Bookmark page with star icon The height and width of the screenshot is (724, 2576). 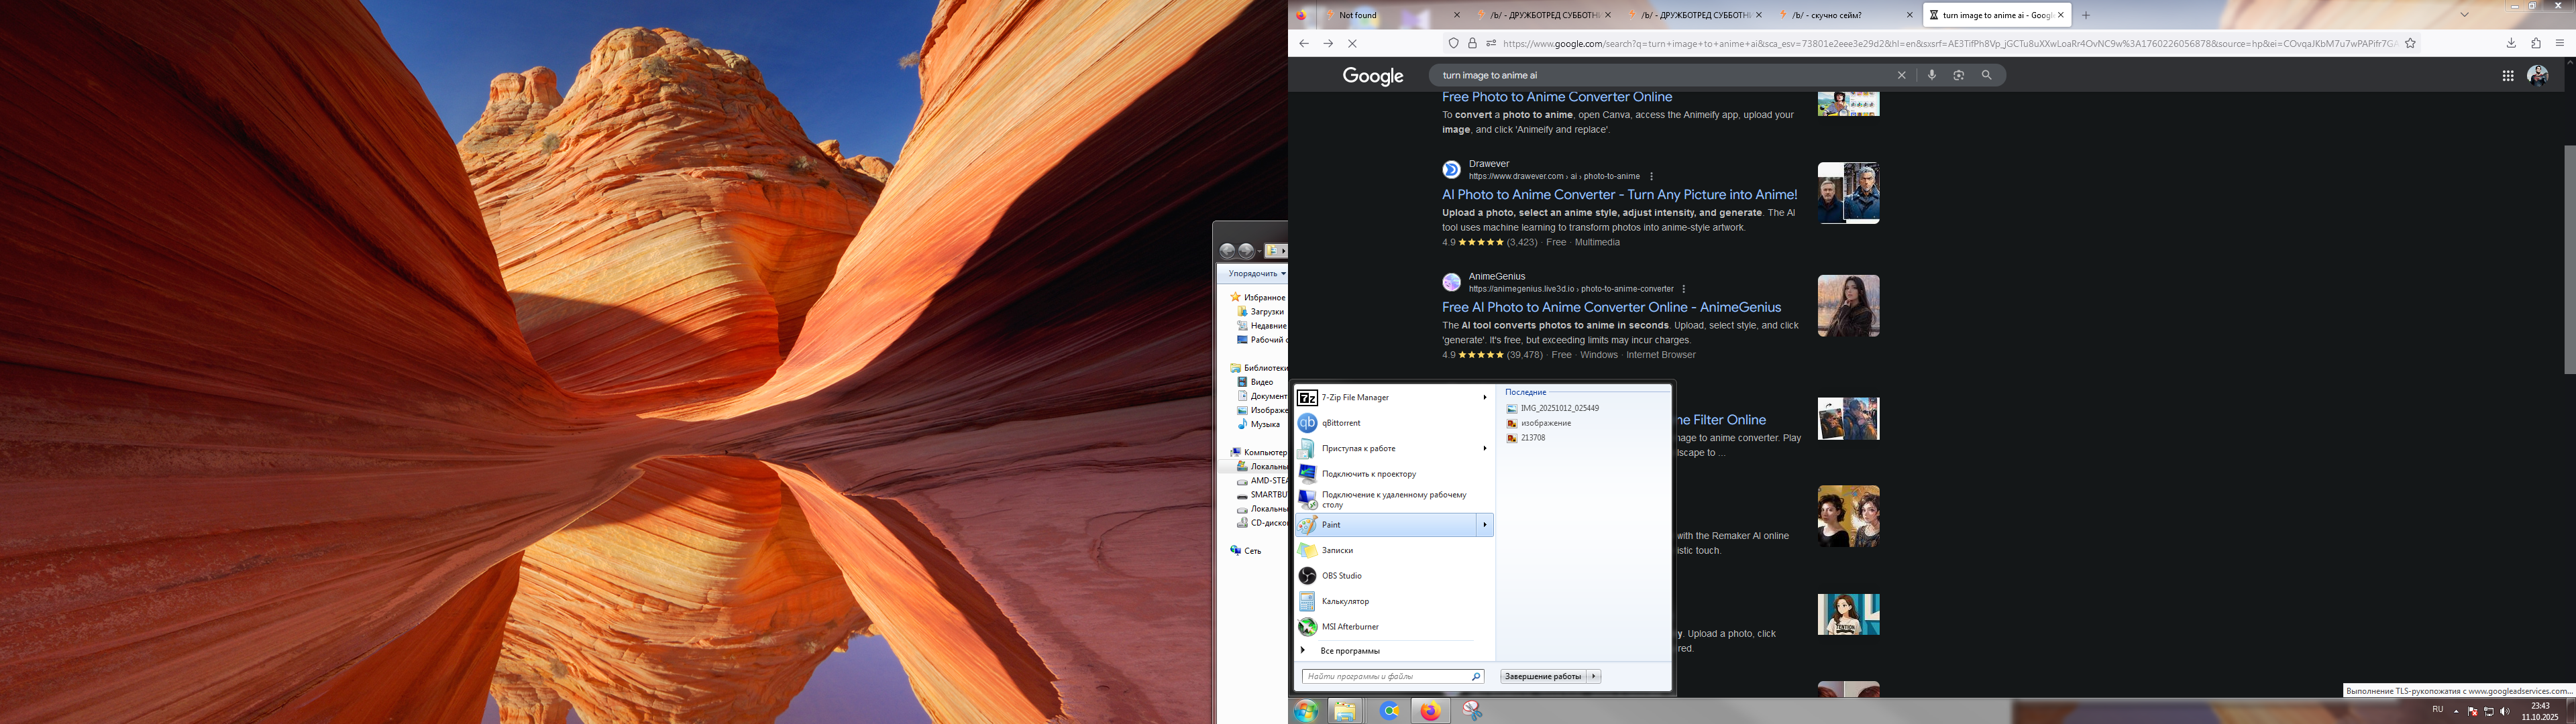coord(2410,43)
